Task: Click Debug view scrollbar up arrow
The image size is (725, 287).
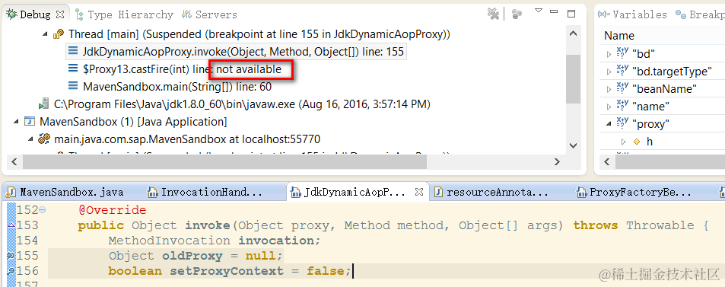Action: tap(573, 33)
